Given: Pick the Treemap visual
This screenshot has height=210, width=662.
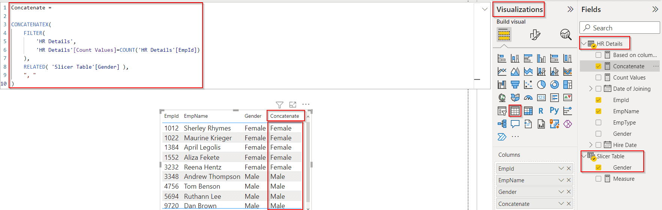Looking at the screenshot, I should point(567,84).
